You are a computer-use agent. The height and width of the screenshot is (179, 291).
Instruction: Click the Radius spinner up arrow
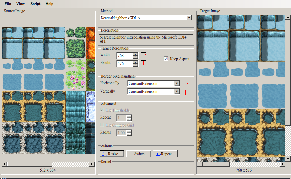coord(129,131)
